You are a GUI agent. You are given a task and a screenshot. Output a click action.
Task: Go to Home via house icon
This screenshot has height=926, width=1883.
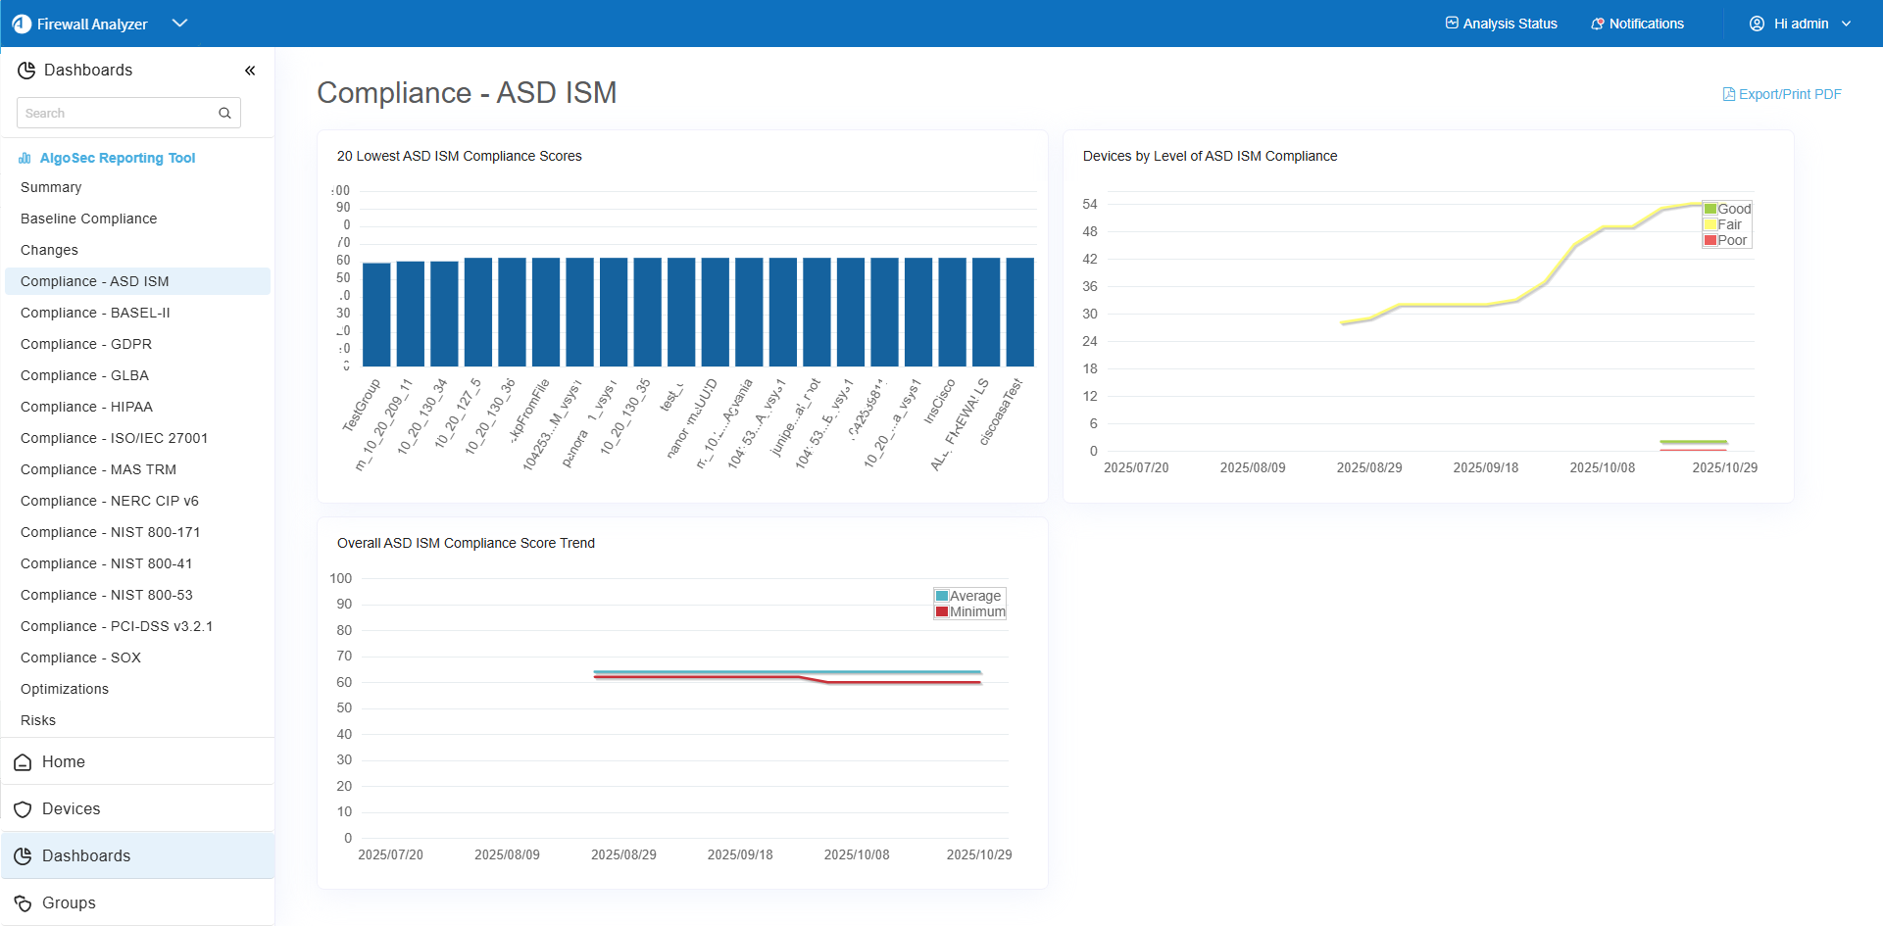click(24, 762)
